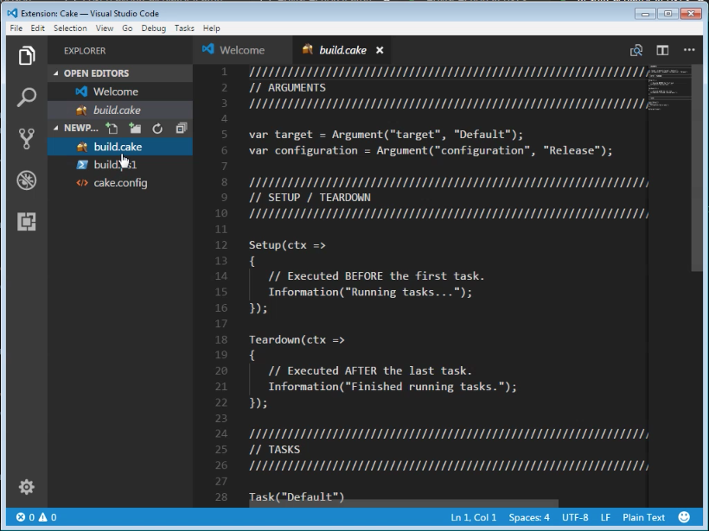This screenshot has width=709, height=531.
Task: Open the Explorer view in activity bar
Action: 27,56
